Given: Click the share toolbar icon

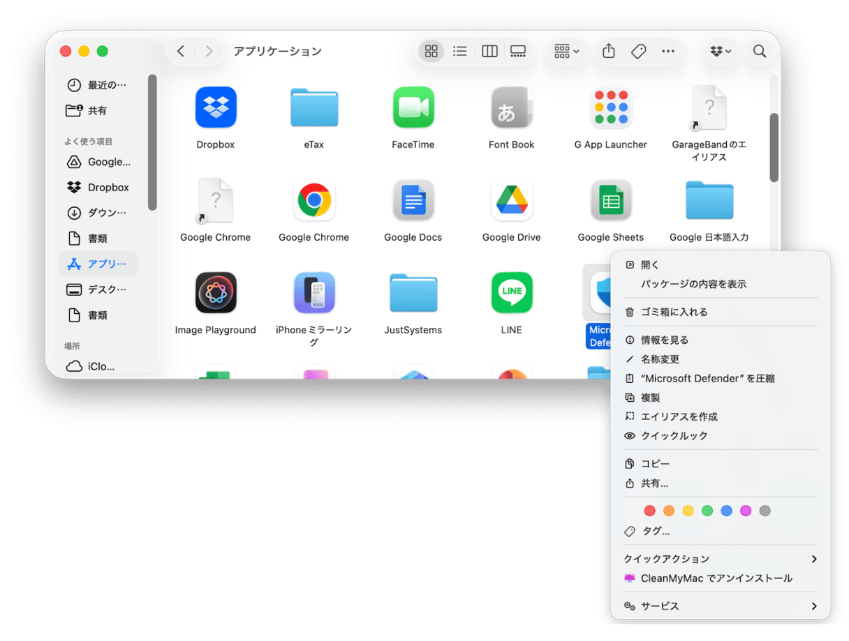Looking at the screenshot, I should pyautogui.click(x=609, y=51).
